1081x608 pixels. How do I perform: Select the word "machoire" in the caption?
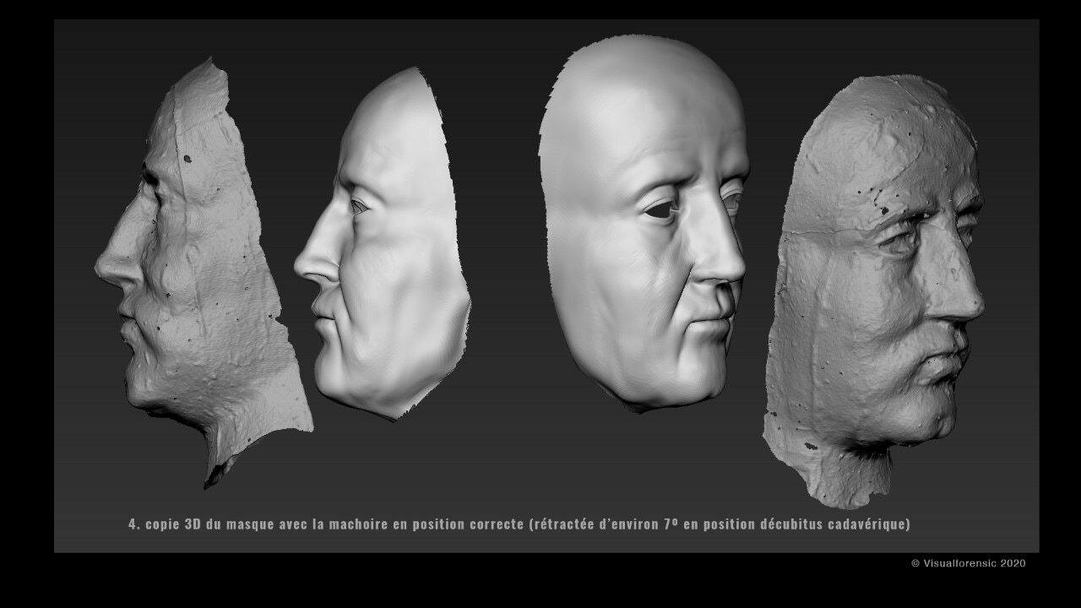point(359,524)
